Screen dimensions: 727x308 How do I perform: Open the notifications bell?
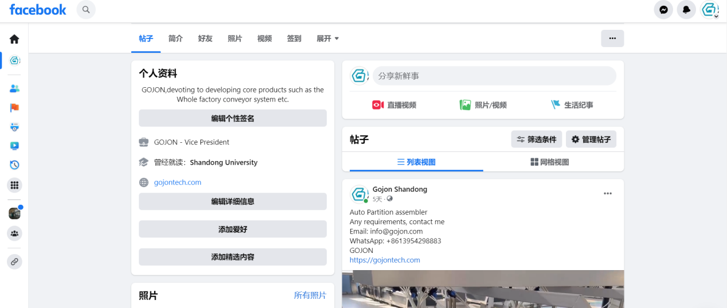pyautogui.click(x=686, y=10)
